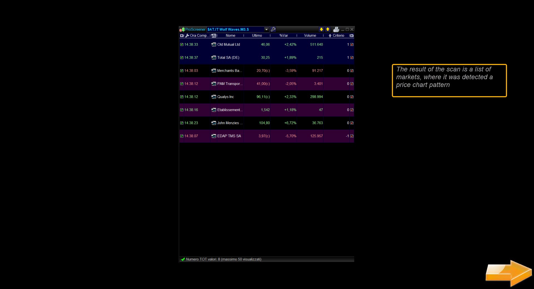The image size is (534, 289).
Task: Open chart icon for Etablissement...
Action: tap(214, 110)
